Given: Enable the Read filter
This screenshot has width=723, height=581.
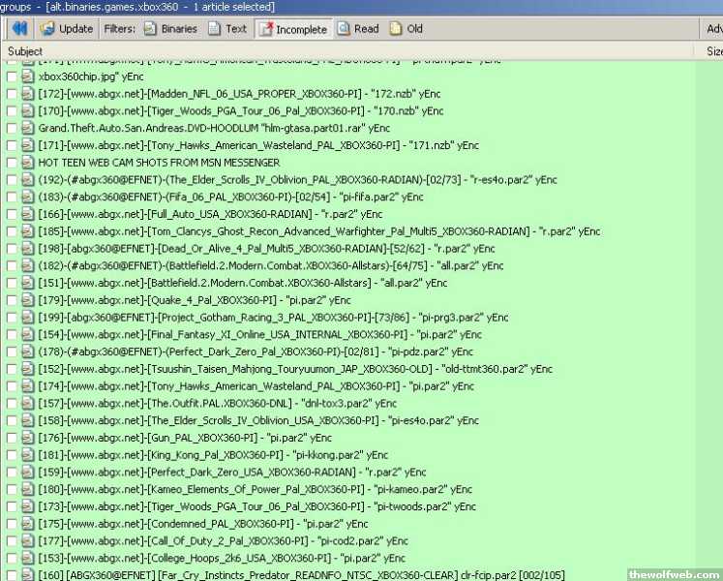Looking at the screenshot, I should (357, 29).
